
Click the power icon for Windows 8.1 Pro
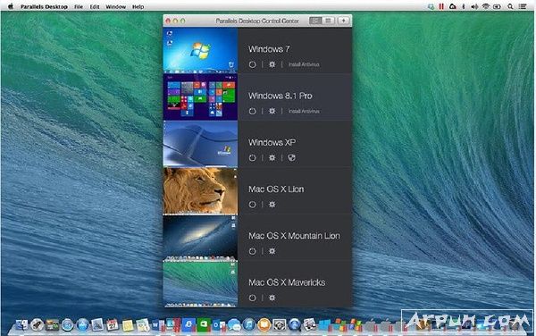252,111
